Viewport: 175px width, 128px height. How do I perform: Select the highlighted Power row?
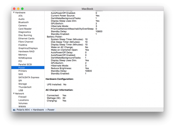coord(28,68)
